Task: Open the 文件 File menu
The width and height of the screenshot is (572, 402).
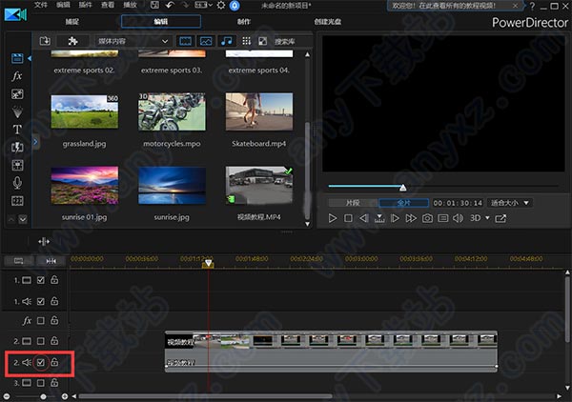Action: [41, 5]
